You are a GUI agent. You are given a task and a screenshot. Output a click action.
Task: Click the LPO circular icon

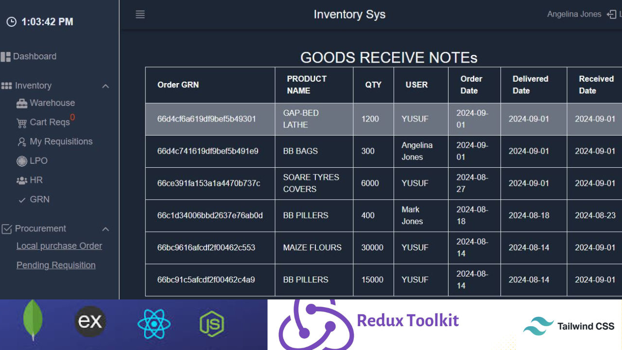click(21, 161)
